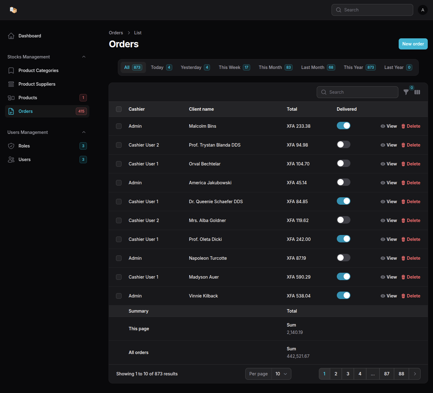This screenshot has width=433, height=393.
Task: Click the Roles shield icon
Action: pos(11,146)
